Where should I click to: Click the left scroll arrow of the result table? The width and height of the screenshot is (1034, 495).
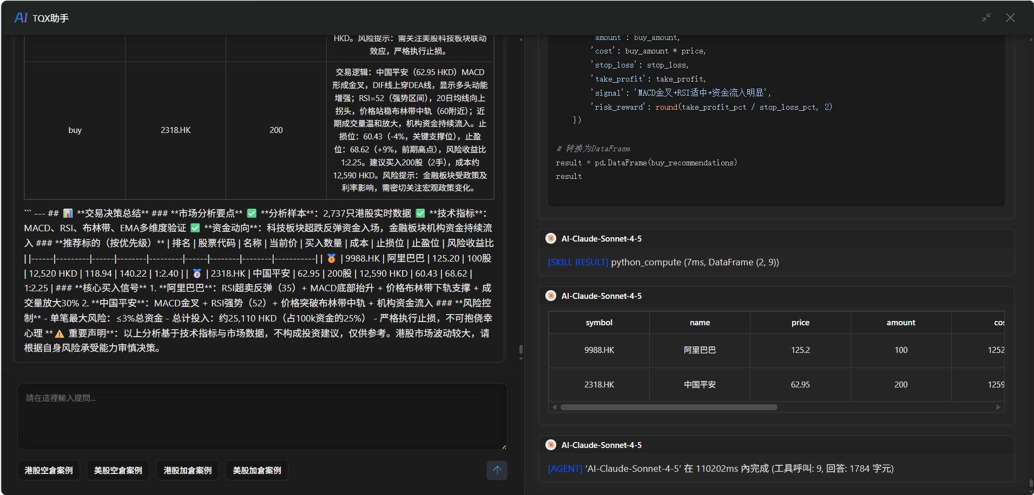click(554, 407)
